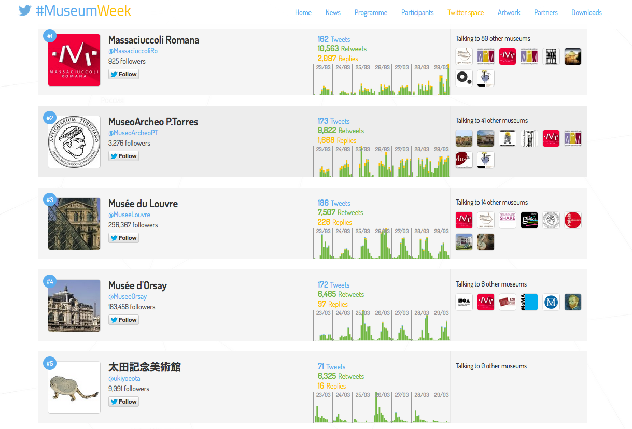Open the dark red Mus'a logo icon

tap(464, 160)
